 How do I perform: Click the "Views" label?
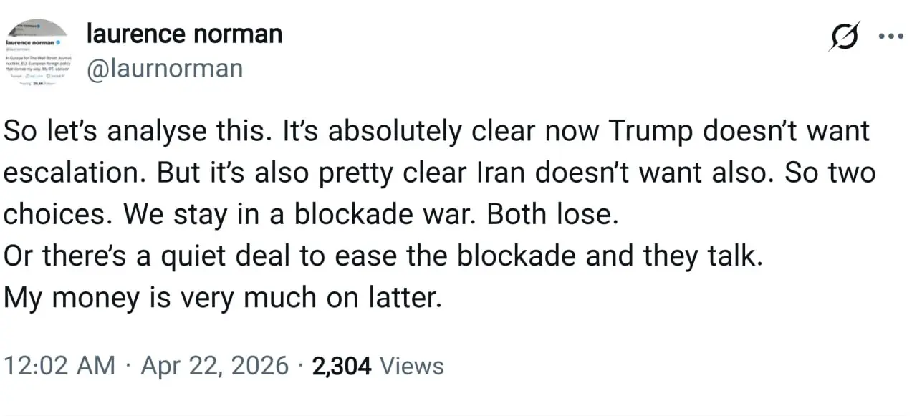411,366
